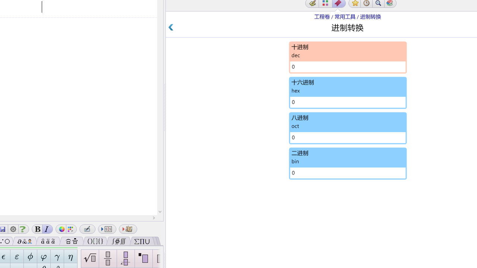The image size is (477, 268).
Task: Toggle bold formatting
Action: tap(38, 229)
